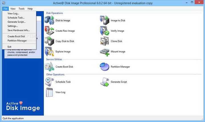Click the application icon in title bar
This screenshot has height=122, width=205.
[4, 3]
